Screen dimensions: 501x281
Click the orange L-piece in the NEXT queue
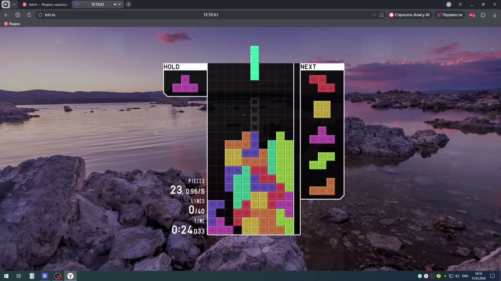(322, 187)
